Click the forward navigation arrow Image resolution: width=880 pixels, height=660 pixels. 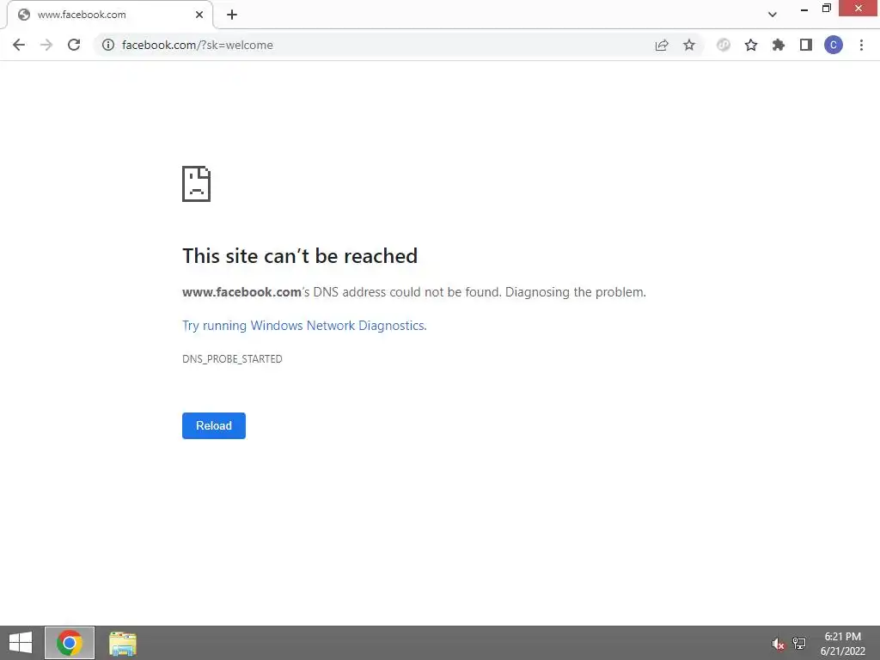[x=46, y=45]
